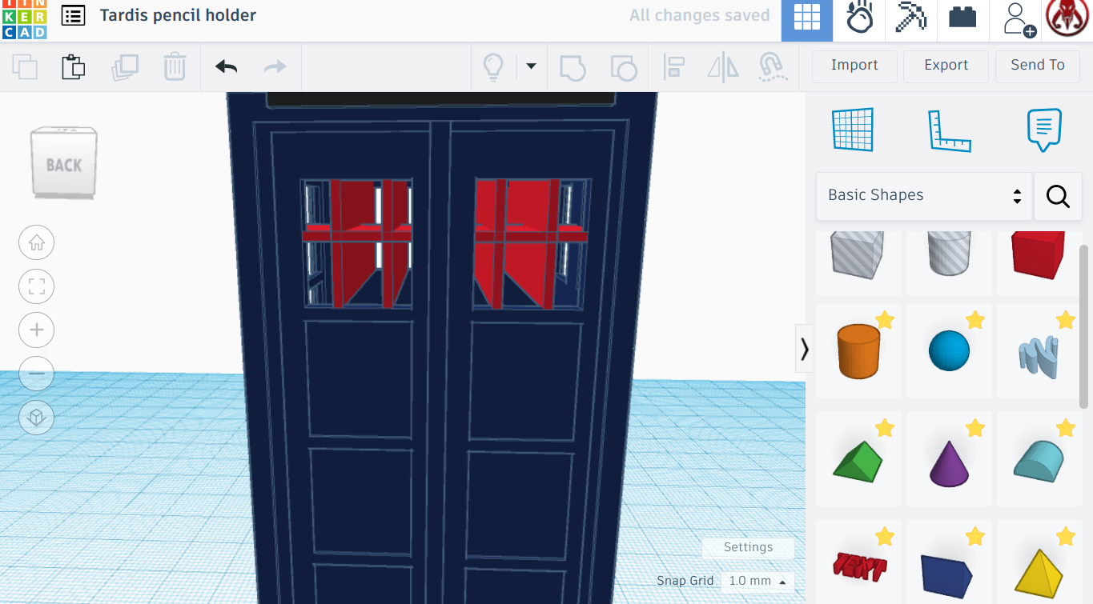Favorite star on green Roof
Viewport: 1093px width, 604px height.
885,429
